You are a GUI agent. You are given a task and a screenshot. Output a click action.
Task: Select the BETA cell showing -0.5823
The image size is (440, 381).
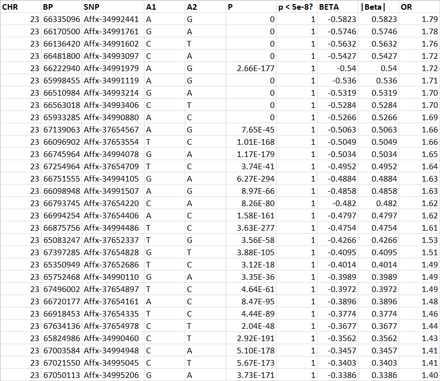click(x=337, y=19)
